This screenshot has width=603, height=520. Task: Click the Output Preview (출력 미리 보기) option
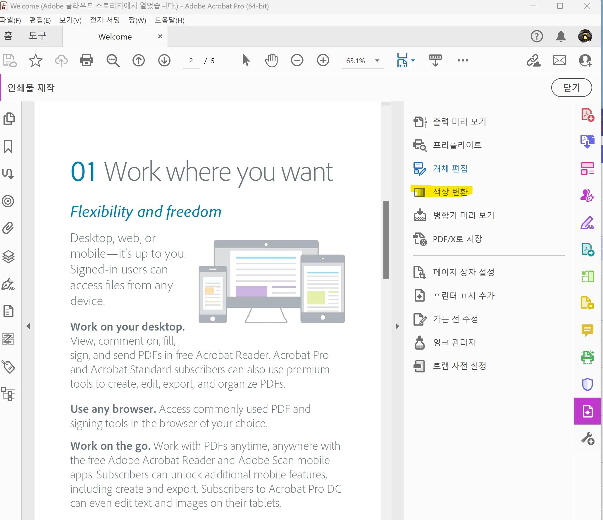point(459,122)
